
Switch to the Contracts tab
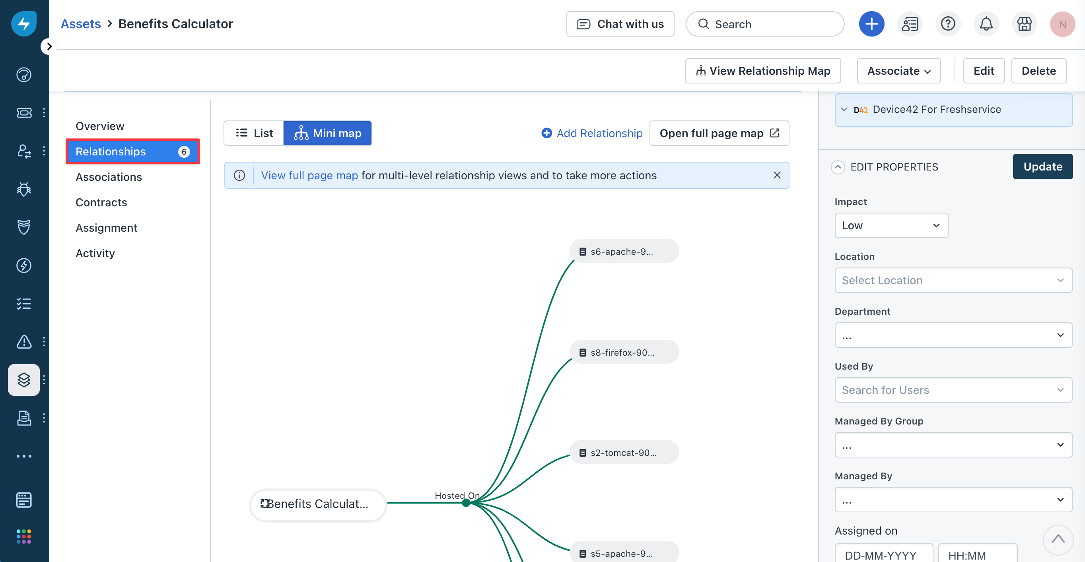pos(101,202)
